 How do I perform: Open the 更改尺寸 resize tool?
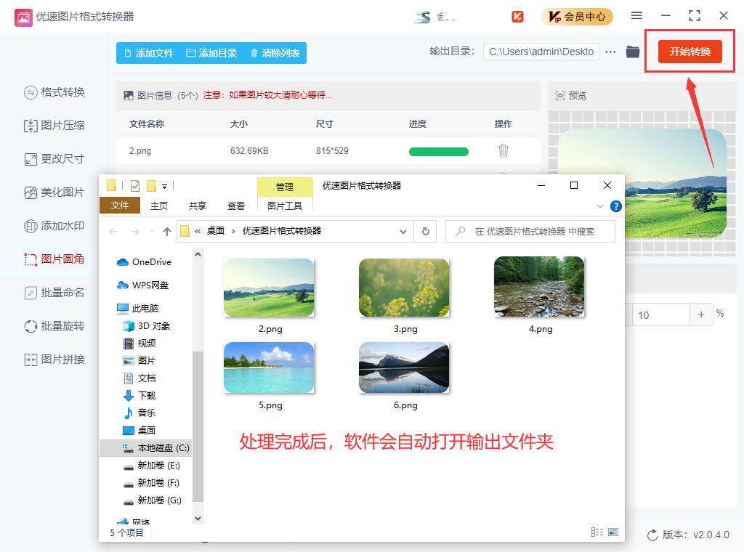pos(54,159)
